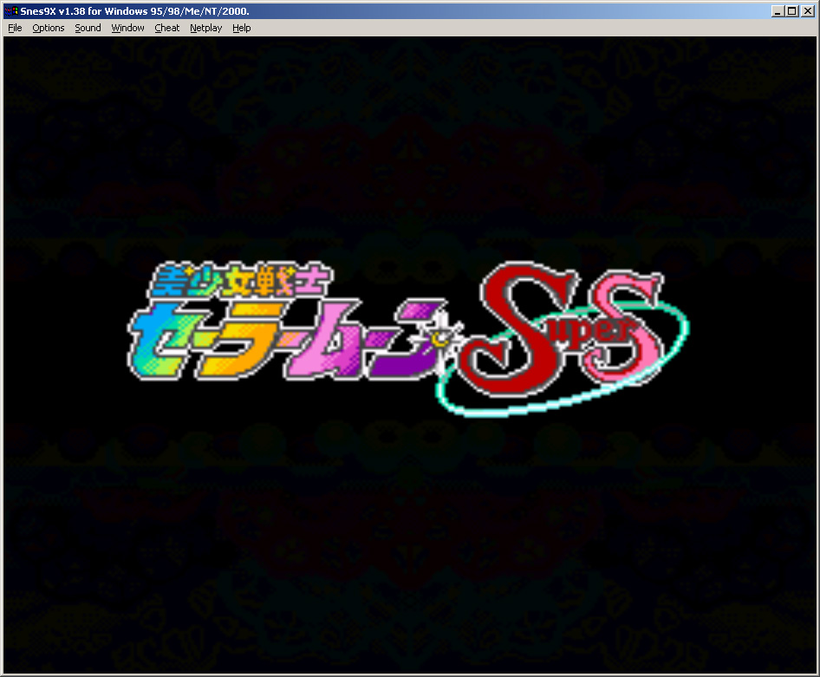This screenshot has height=677, width=820.
Task: Click the Sailor Moon SuperS title logo
Action: click(408, 338)
